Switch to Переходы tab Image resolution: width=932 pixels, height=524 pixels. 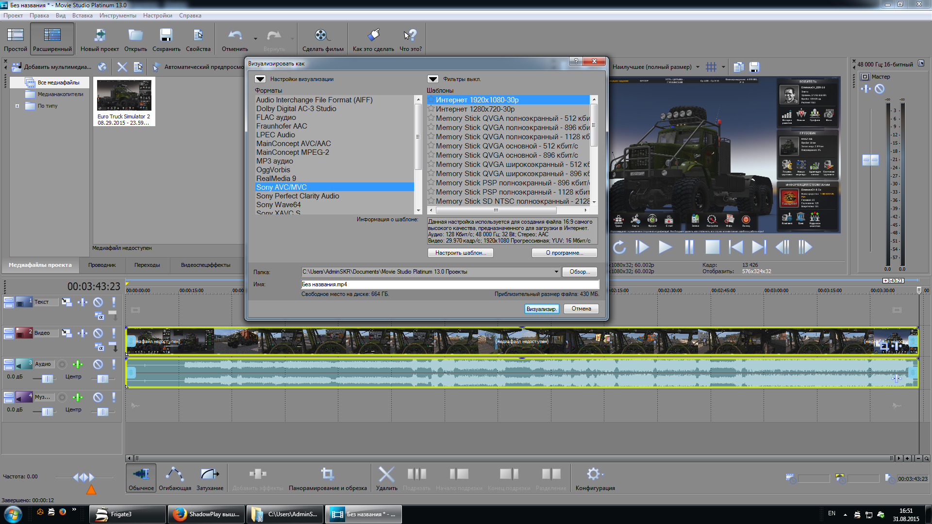[x=147, y=265]
